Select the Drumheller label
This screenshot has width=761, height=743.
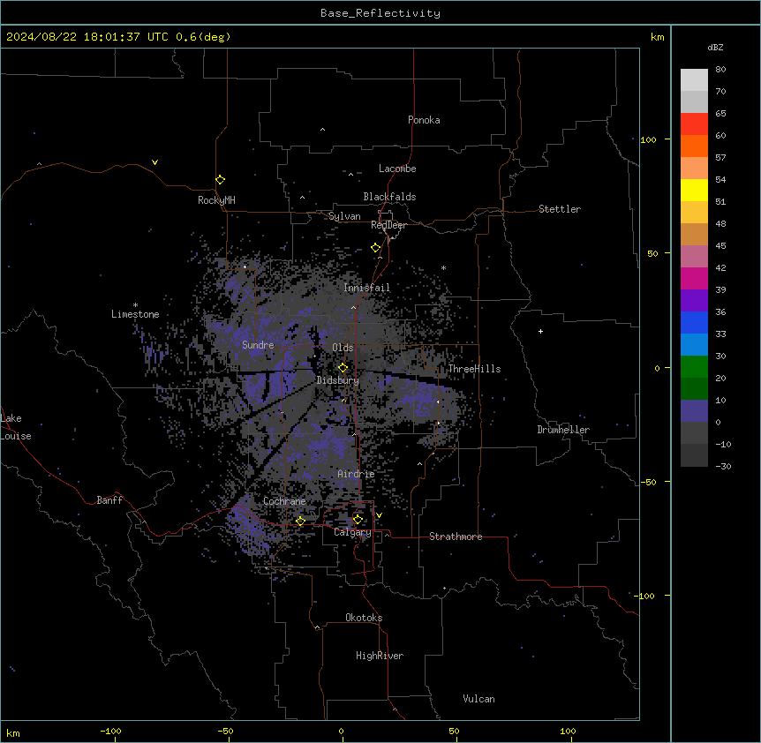[x=563, y=430]
